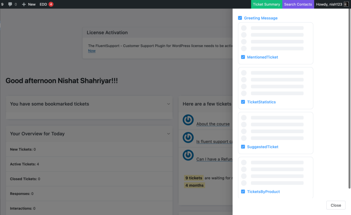Open the Howdy, nish123 account menu

pyautogui.click(x=332, y=4)
